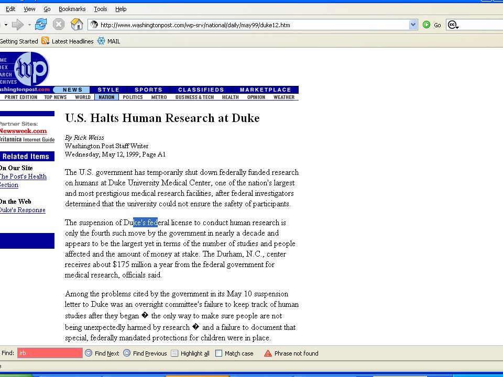Screen dimensions: 503x377
Task: Click the washingtonpost.com text logo
Action: click(25, 90)
